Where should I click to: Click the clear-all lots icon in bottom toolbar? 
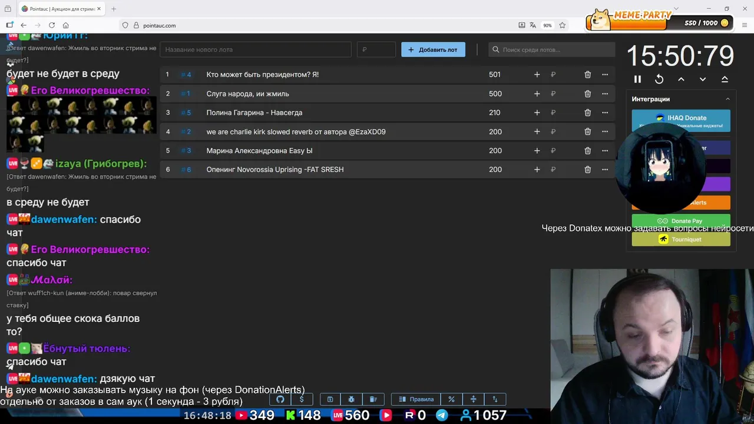pyautogui.click(x=373, y=399)
